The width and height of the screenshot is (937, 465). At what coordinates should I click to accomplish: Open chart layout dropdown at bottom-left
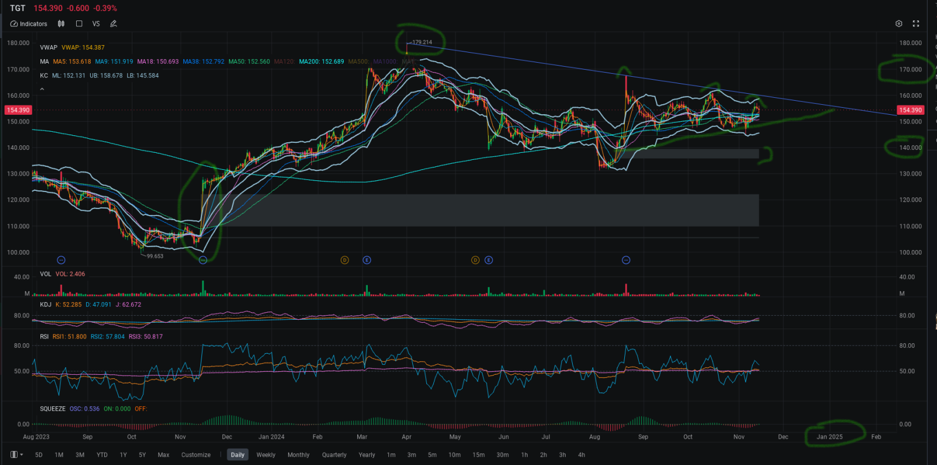click(17, 454)
